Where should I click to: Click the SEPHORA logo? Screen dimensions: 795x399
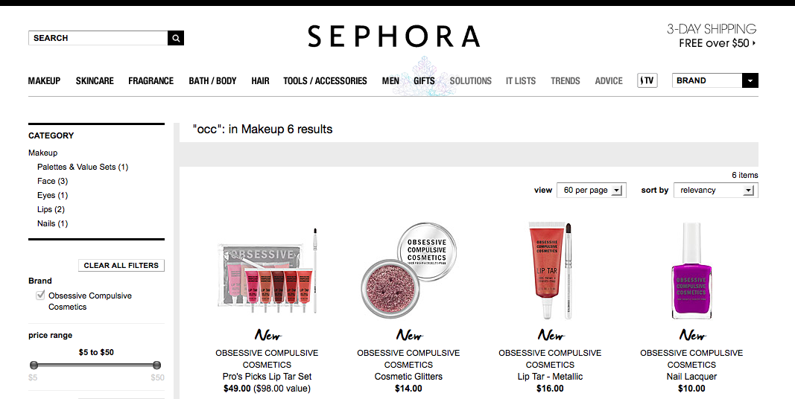393,36
